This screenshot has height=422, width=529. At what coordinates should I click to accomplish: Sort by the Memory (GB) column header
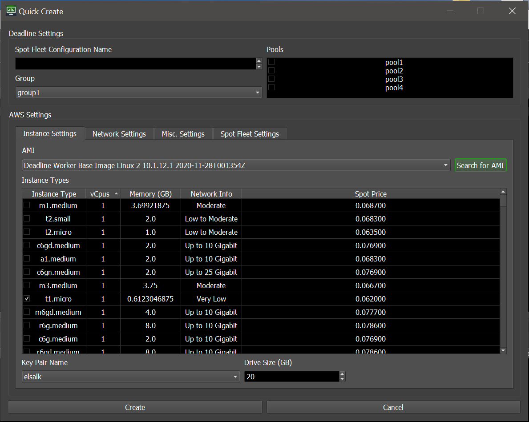150,194
